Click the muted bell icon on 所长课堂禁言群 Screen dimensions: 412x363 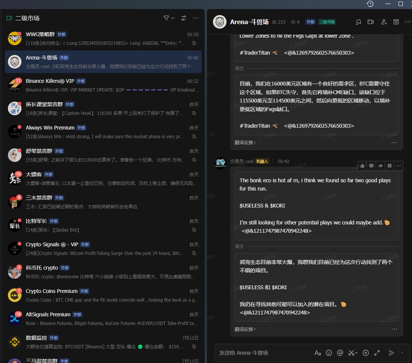click(194, 113)
